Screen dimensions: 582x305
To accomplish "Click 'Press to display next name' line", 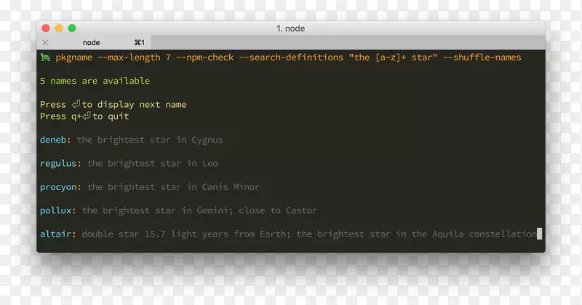I will click(113, 104).
